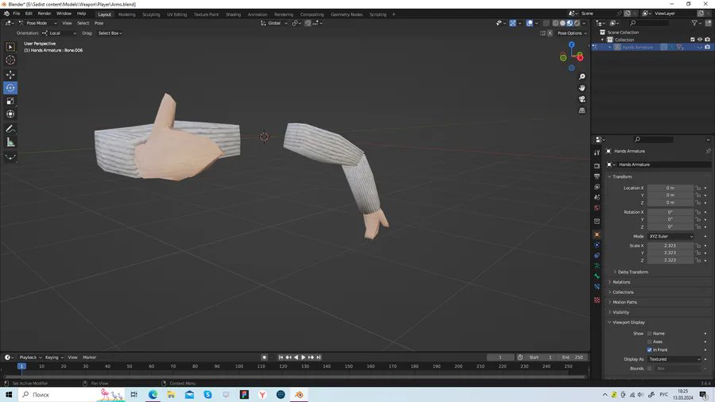Choose the Move tool
Screen dimensions: 715x402
(10, 75)
